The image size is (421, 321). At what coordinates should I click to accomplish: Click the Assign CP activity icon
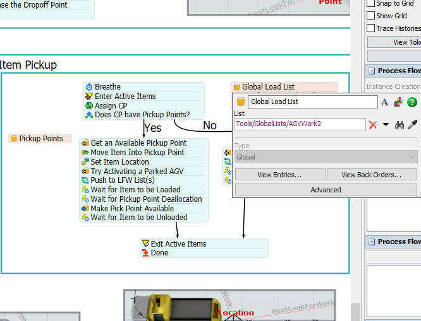pyautogui.click(x=89, y=105)
